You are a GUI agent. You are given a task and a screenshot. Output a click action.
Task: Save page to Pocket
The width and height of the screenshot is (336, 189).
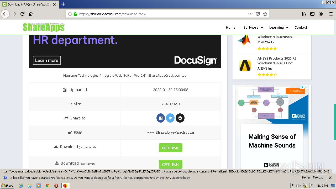pyautogui.click(x=258, y=14)
